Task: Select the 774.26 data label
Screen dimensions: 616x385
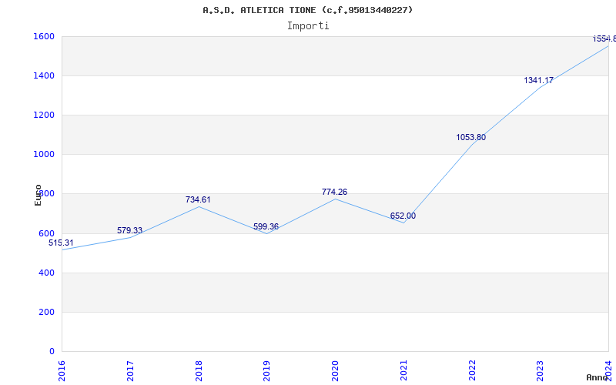Action: [334, 192]
